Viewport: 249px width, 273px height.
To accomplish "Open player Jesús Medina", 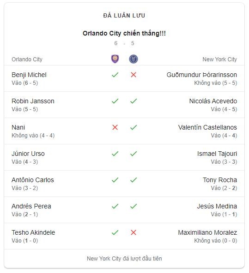I will (x=217, y=206).
